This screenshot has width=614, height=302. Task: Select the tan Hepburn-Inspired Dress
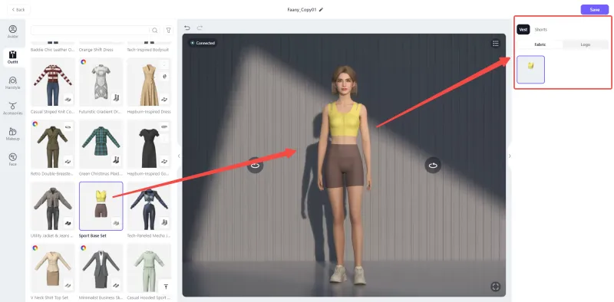pos(149,82)
